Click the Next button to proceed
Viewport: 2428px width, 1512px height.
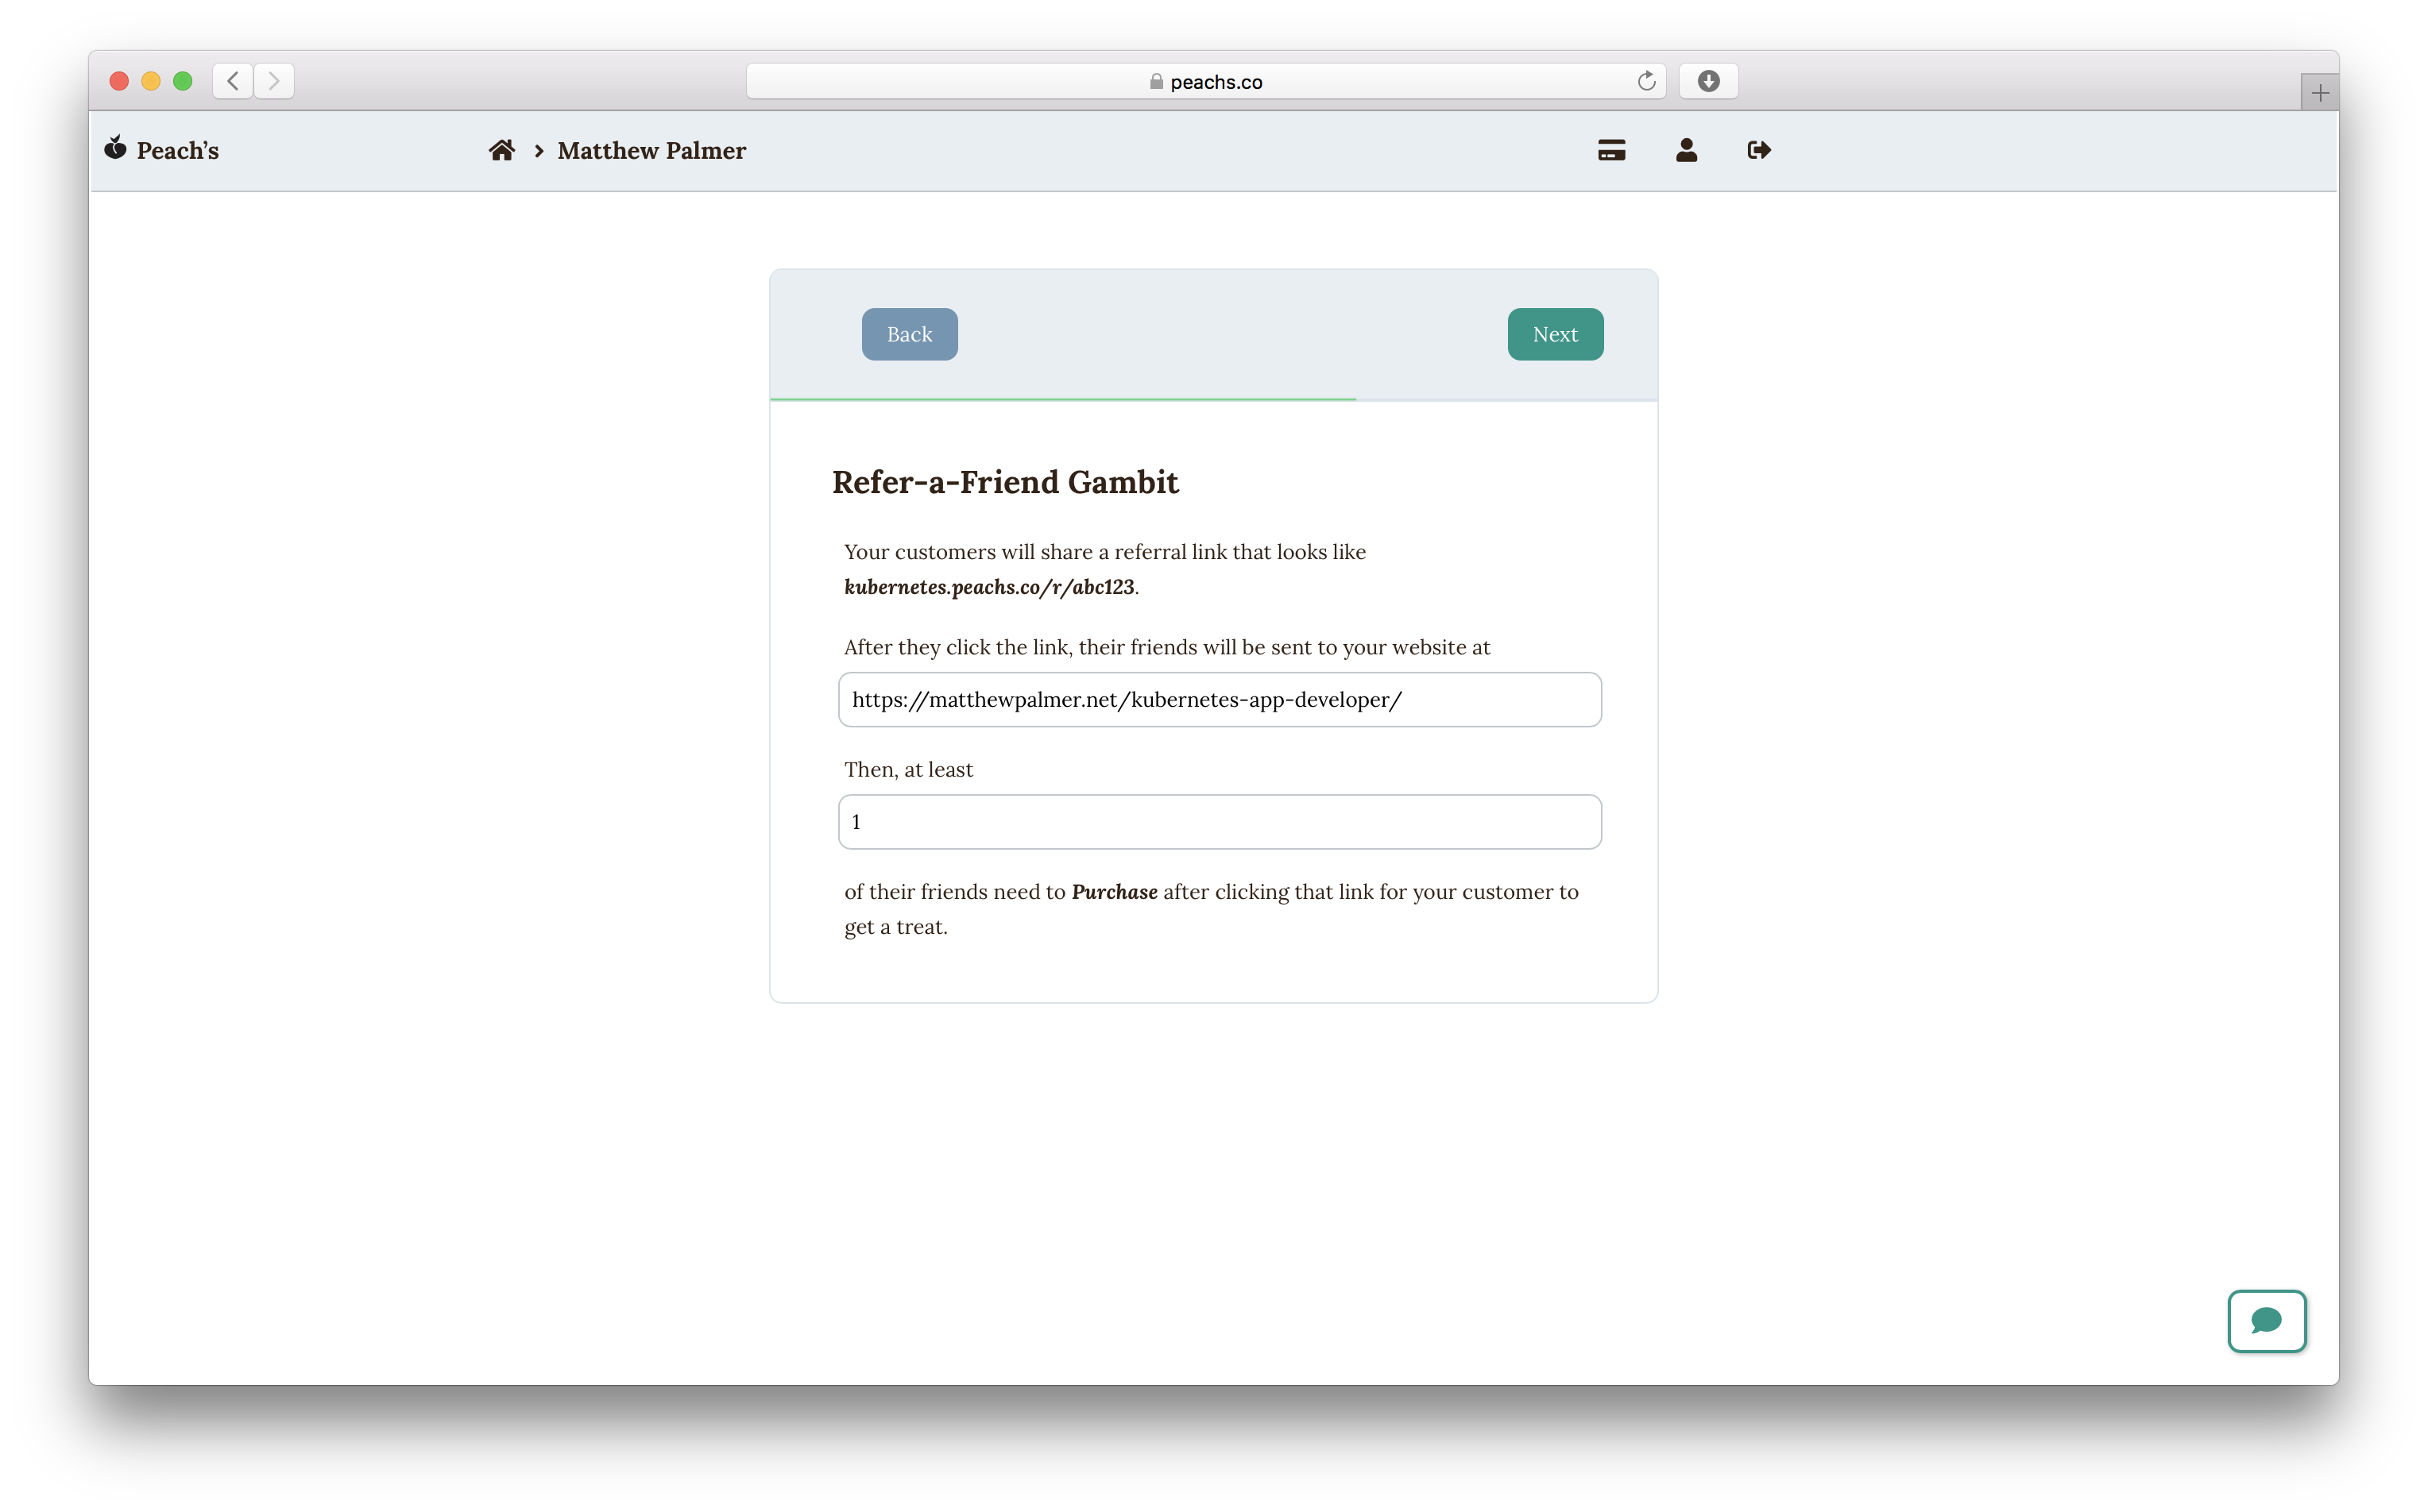tap(1552, 333)
